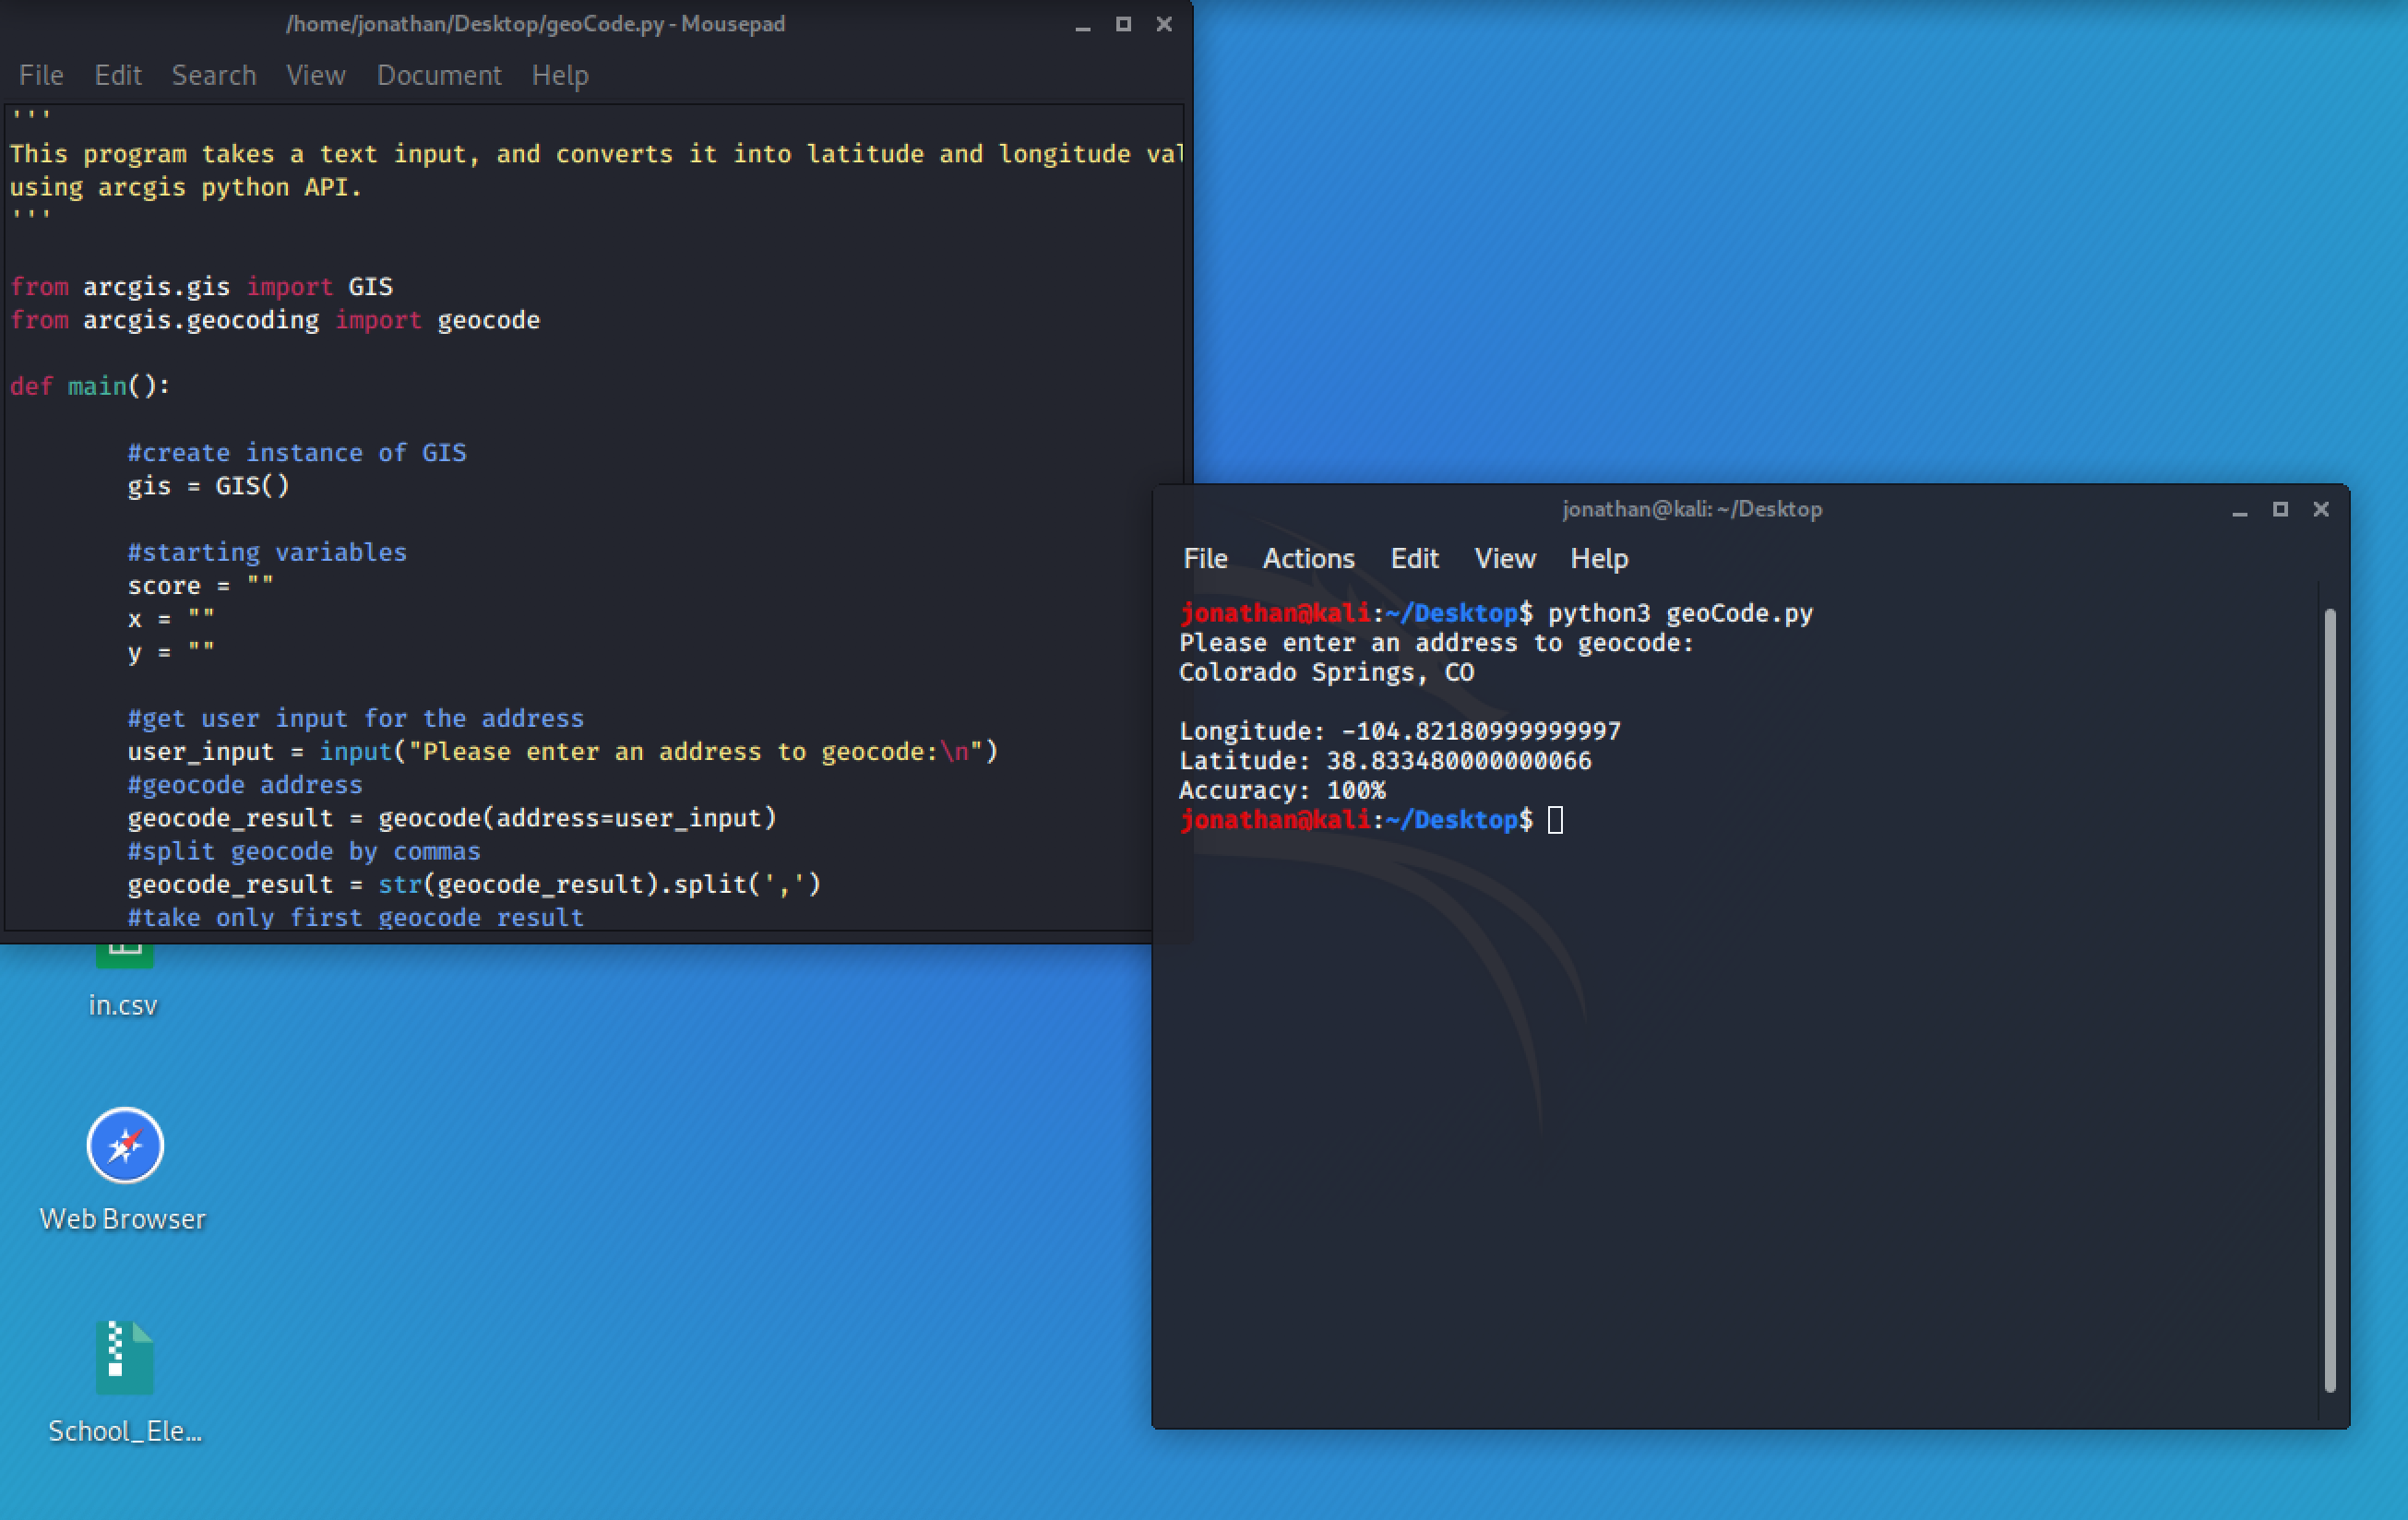This screenshot has width=2408, height=1520.
Task: Open the Web Browser desktop icon
Action: tap(124, 1145)
